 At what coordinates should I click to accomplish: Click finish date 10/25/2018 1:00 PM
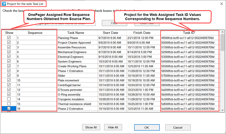(x=140, y=104)
